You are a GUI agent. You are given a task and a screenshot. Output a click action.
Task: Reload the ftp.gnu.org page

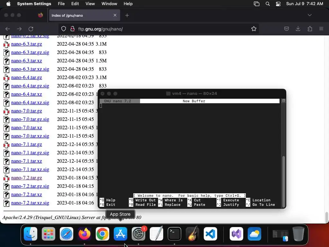(x=31, y=29)
